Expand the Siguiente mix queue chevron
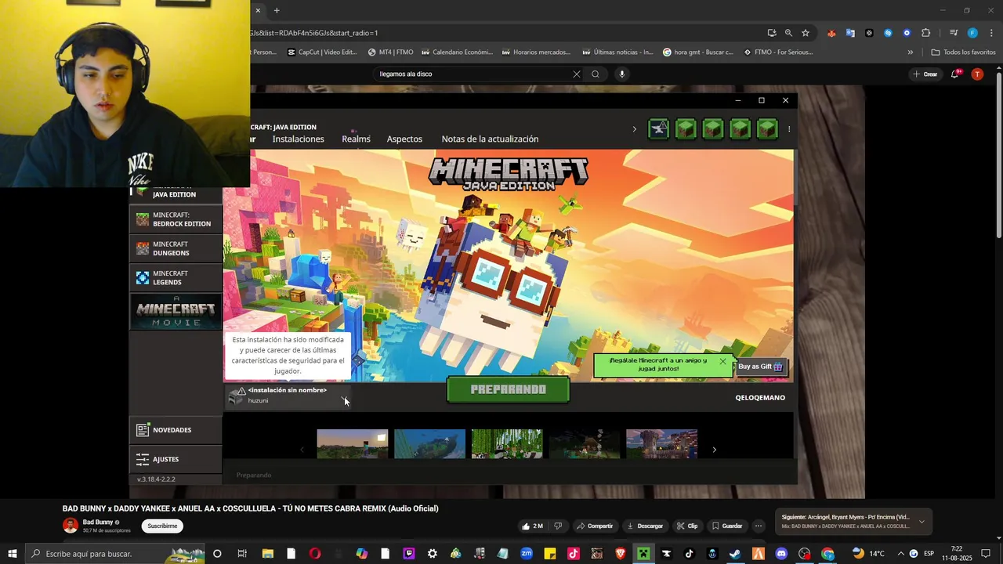The image size is (1003, 564). click(x=922, y=522)
